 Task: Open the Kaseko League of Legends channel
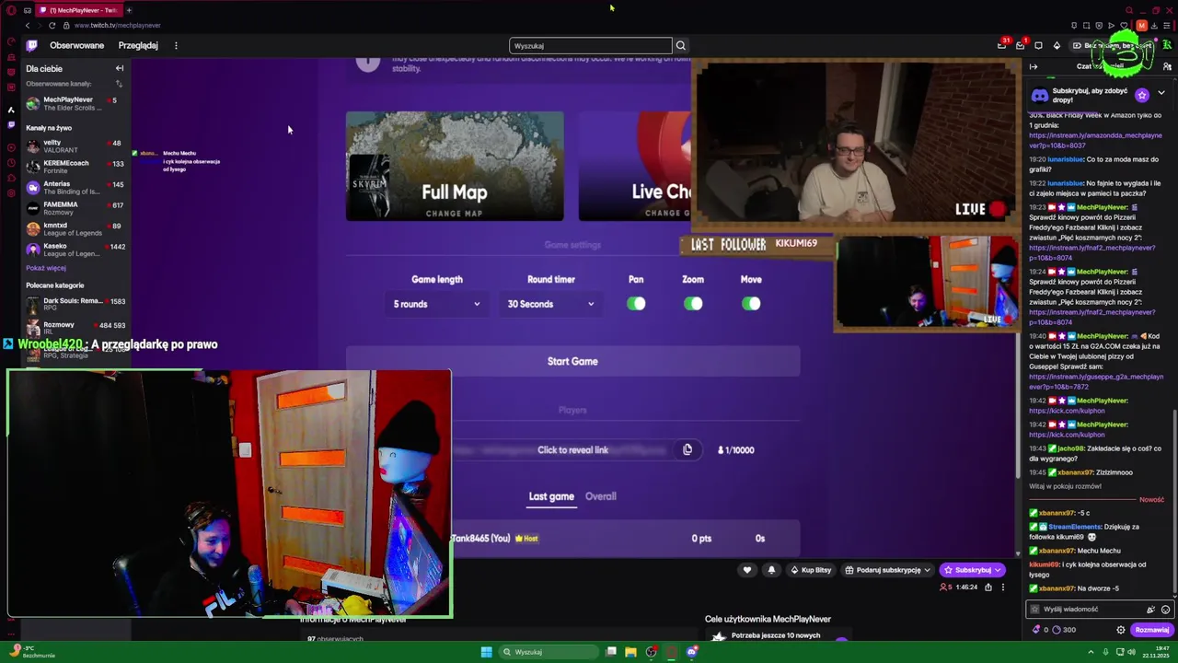pos(75,250)
